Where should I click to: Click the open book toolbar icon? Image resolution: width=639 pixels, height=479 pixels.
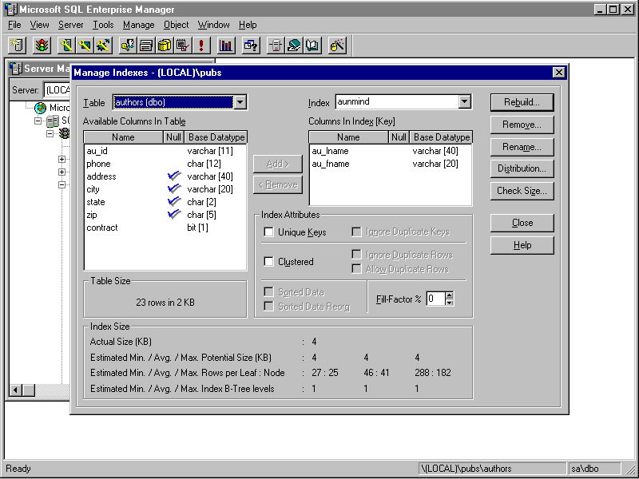pyautogui.click(x=312, y=46)
